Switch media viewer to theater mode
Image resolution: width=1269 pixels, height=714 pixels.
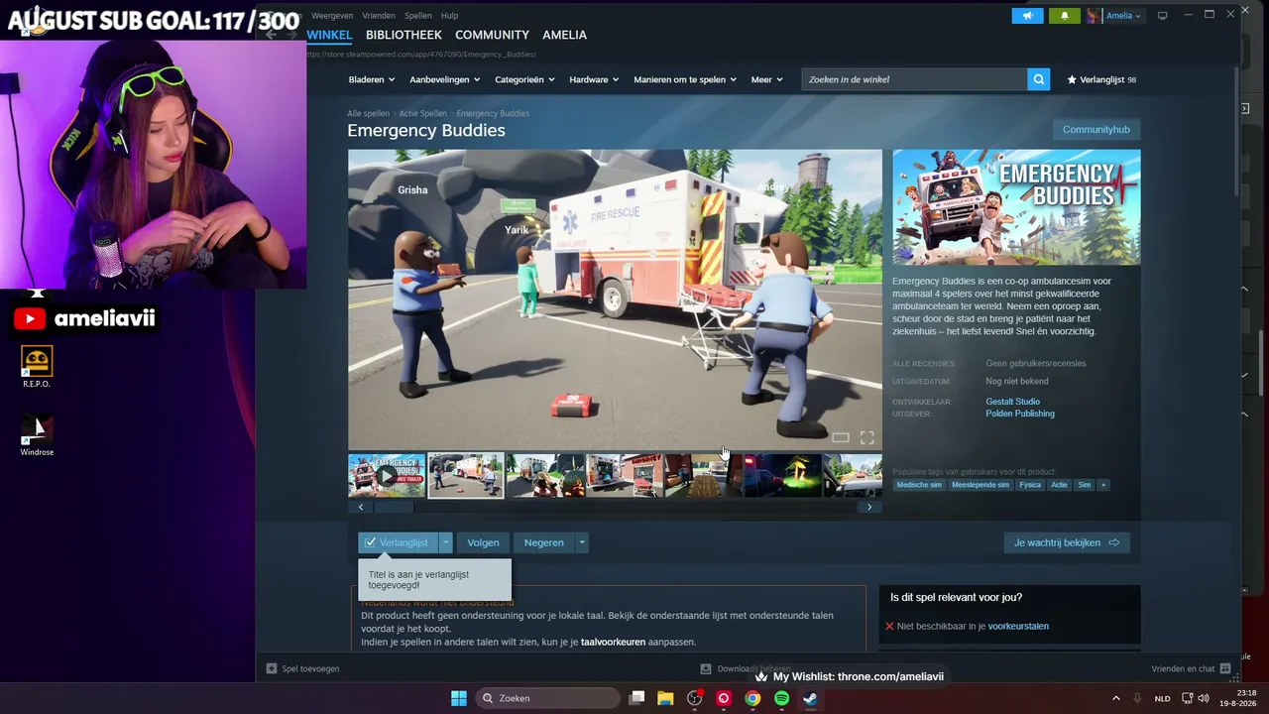pyautogui.click(x=840, y=437)
